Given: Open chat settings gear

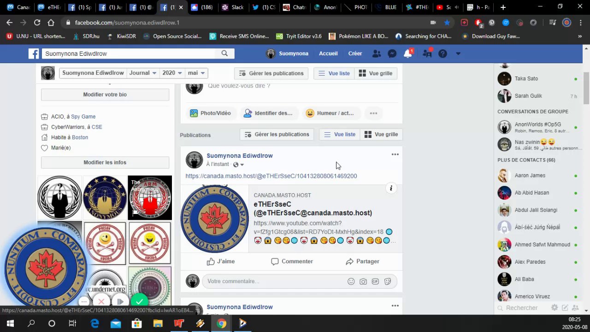Looking at the screenshot, I should point(555,308).
